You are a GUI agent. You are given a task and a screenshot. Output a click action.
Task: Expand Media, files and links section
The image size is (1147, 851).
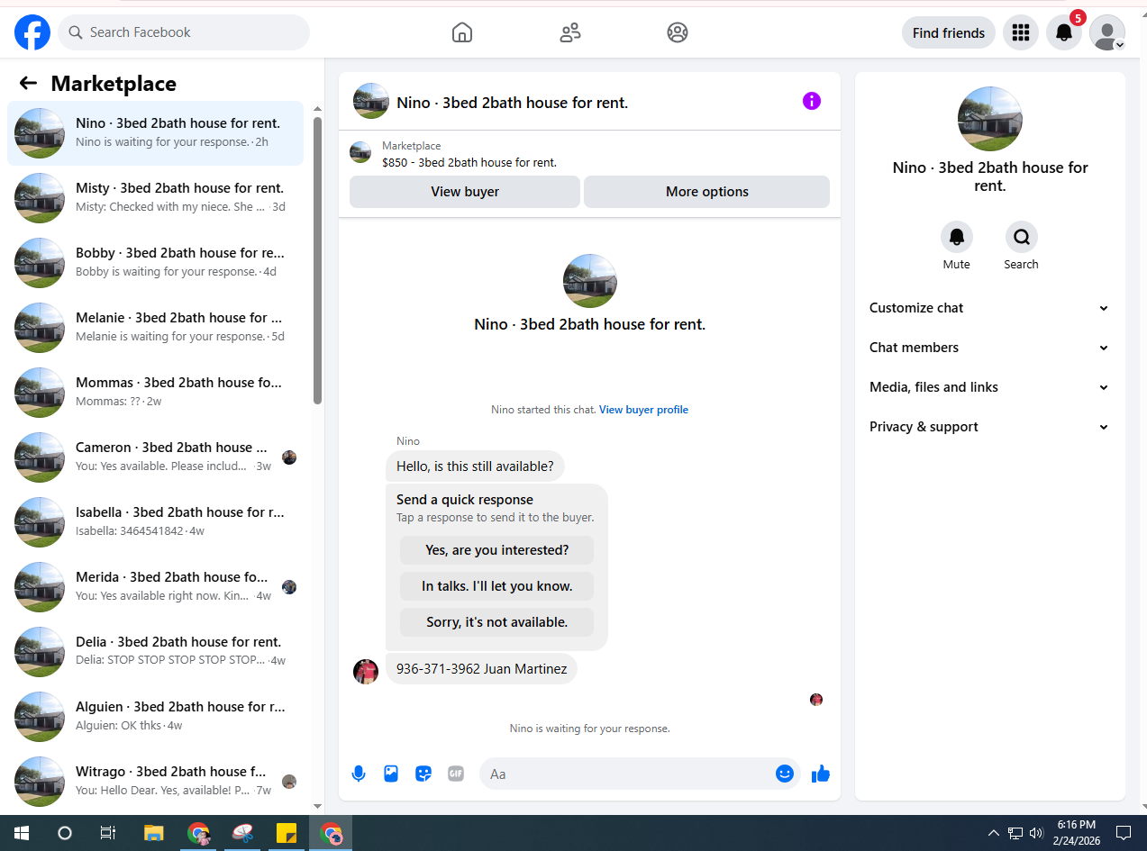click(x=989, y=387)
